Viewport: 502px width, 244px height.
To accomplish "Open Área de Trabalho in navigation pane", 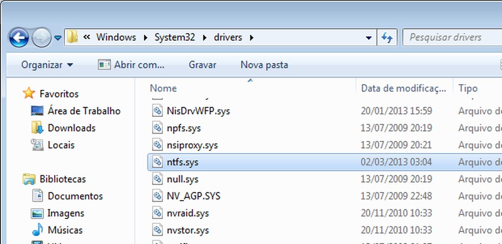I will 84,111.
